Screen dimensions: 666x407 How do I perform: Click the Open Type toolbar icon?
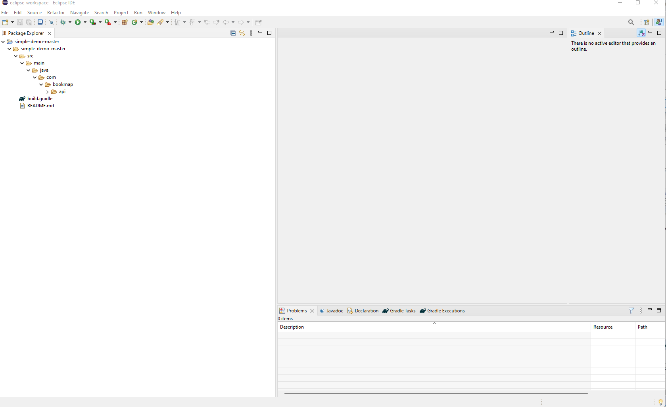tap(151, 22)
